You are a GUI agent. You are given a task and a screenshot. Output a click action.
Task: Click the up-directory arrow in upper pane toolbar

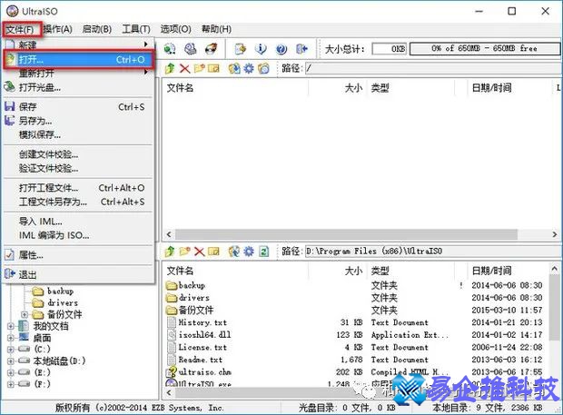click(x=169, y=68)
